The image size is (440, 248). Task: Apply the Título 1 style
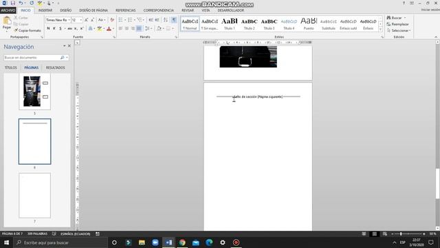(230, 24)
